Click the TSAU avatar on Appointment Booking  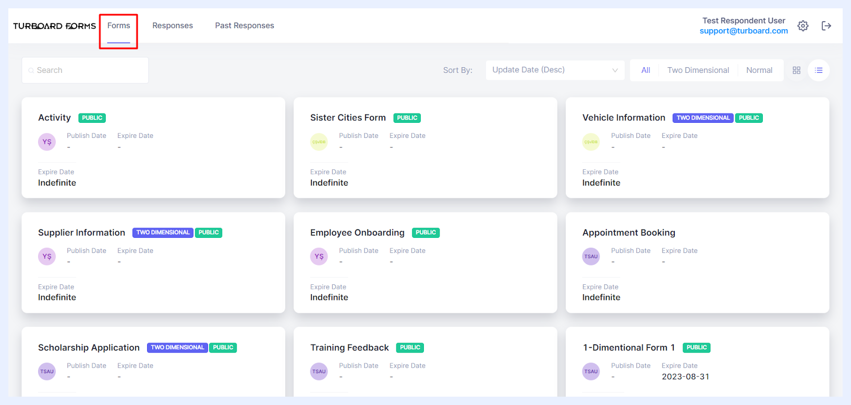(591, 256)
